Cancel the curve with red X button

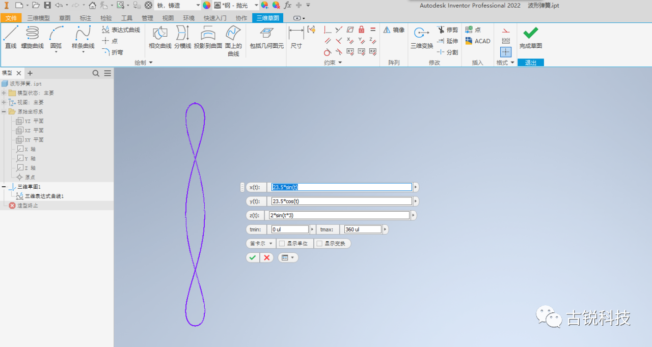[267, 258]
